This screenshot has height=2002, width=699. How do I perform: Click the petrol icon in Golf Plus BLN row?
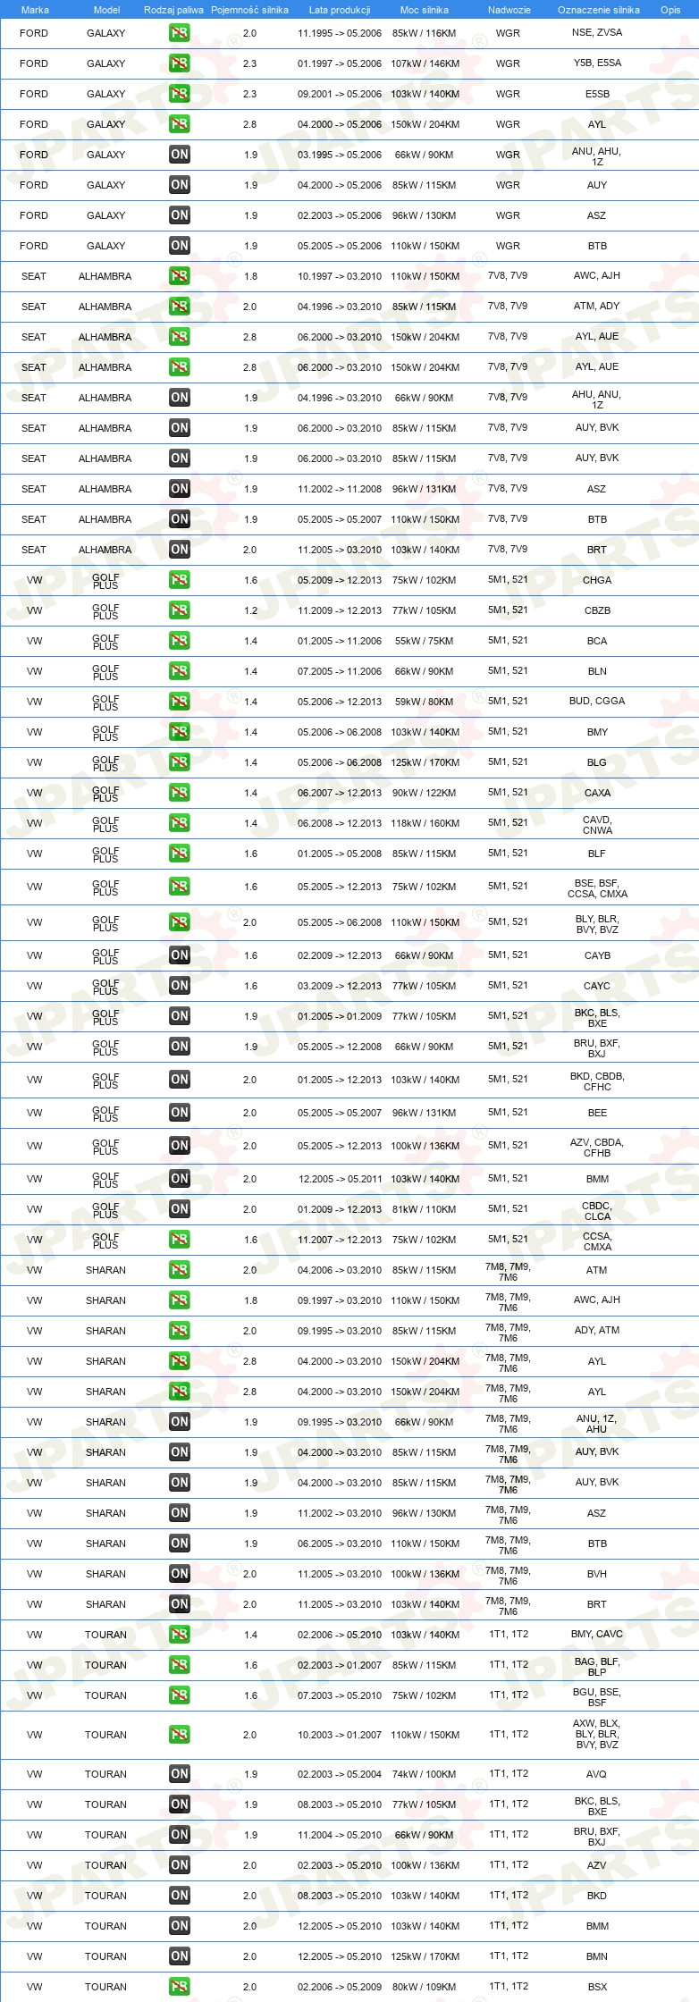180,671
